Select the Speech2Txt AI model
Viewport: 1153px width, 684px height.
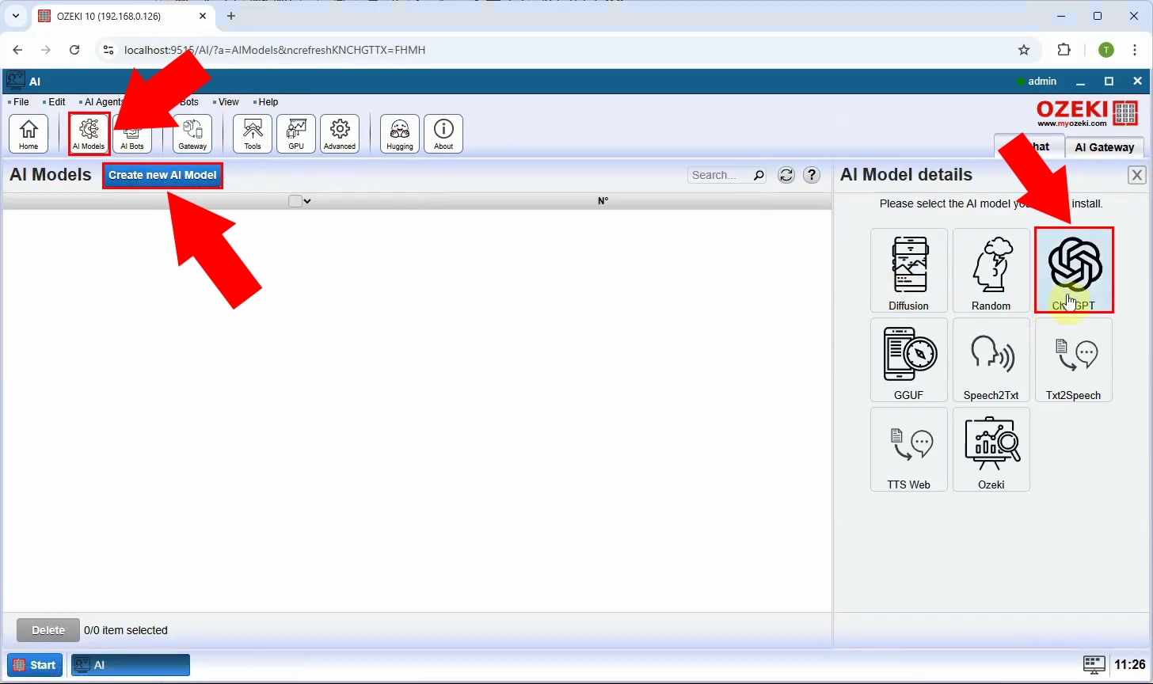(x=991, y=359)
